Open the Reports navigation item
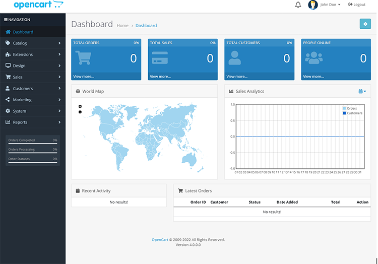This screenshot has height=264, width=378. [33, 122]
